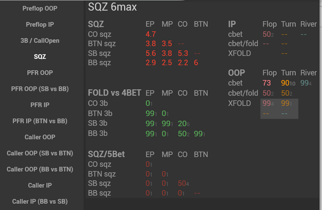Click OOP flop cbet value 73

266,83
